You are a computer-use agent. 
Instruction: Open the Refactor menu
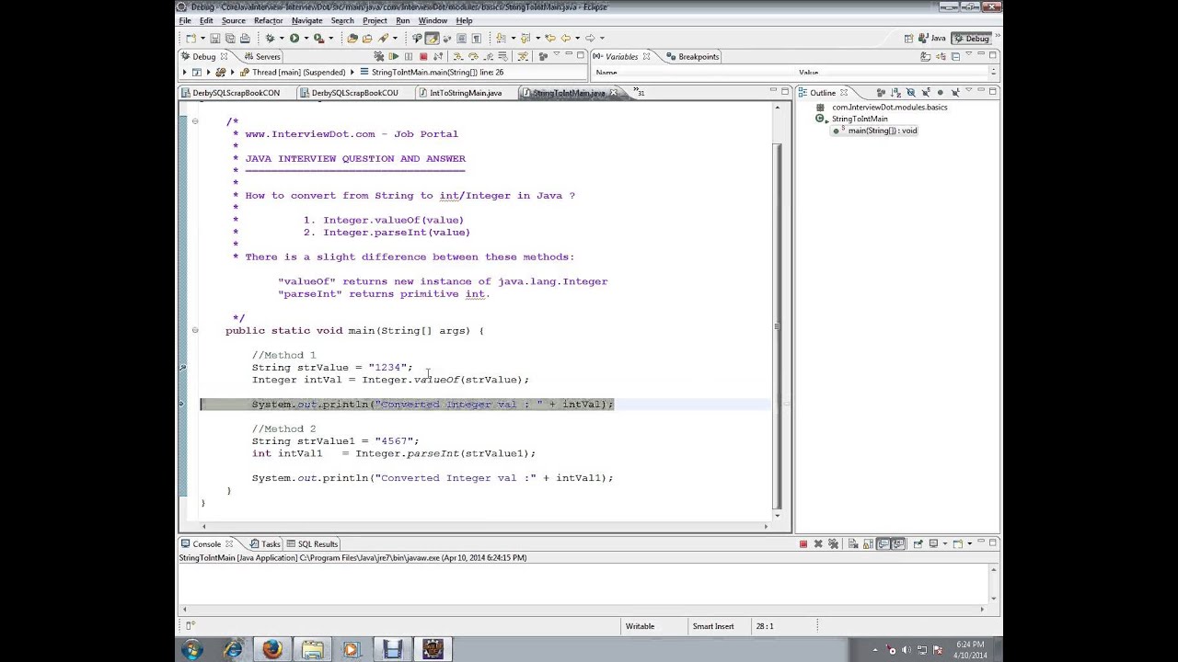(268, 20)
